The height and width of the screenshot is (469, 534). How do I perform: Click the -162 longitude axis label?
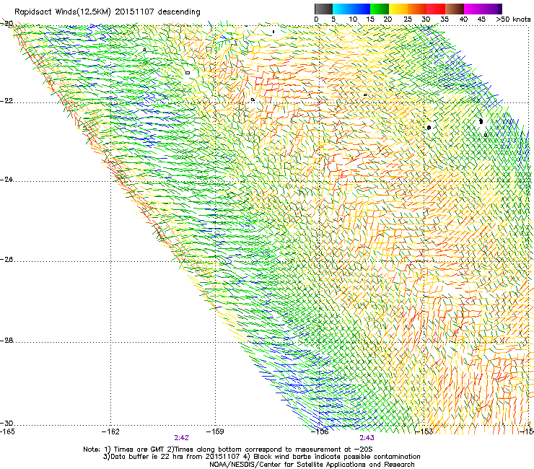tap(110, 432)
